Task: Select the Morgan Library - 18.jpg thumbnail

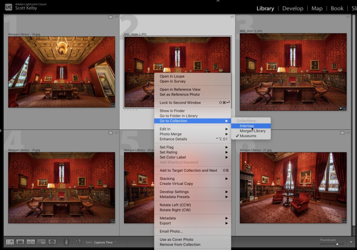Action: coord(61,72)
